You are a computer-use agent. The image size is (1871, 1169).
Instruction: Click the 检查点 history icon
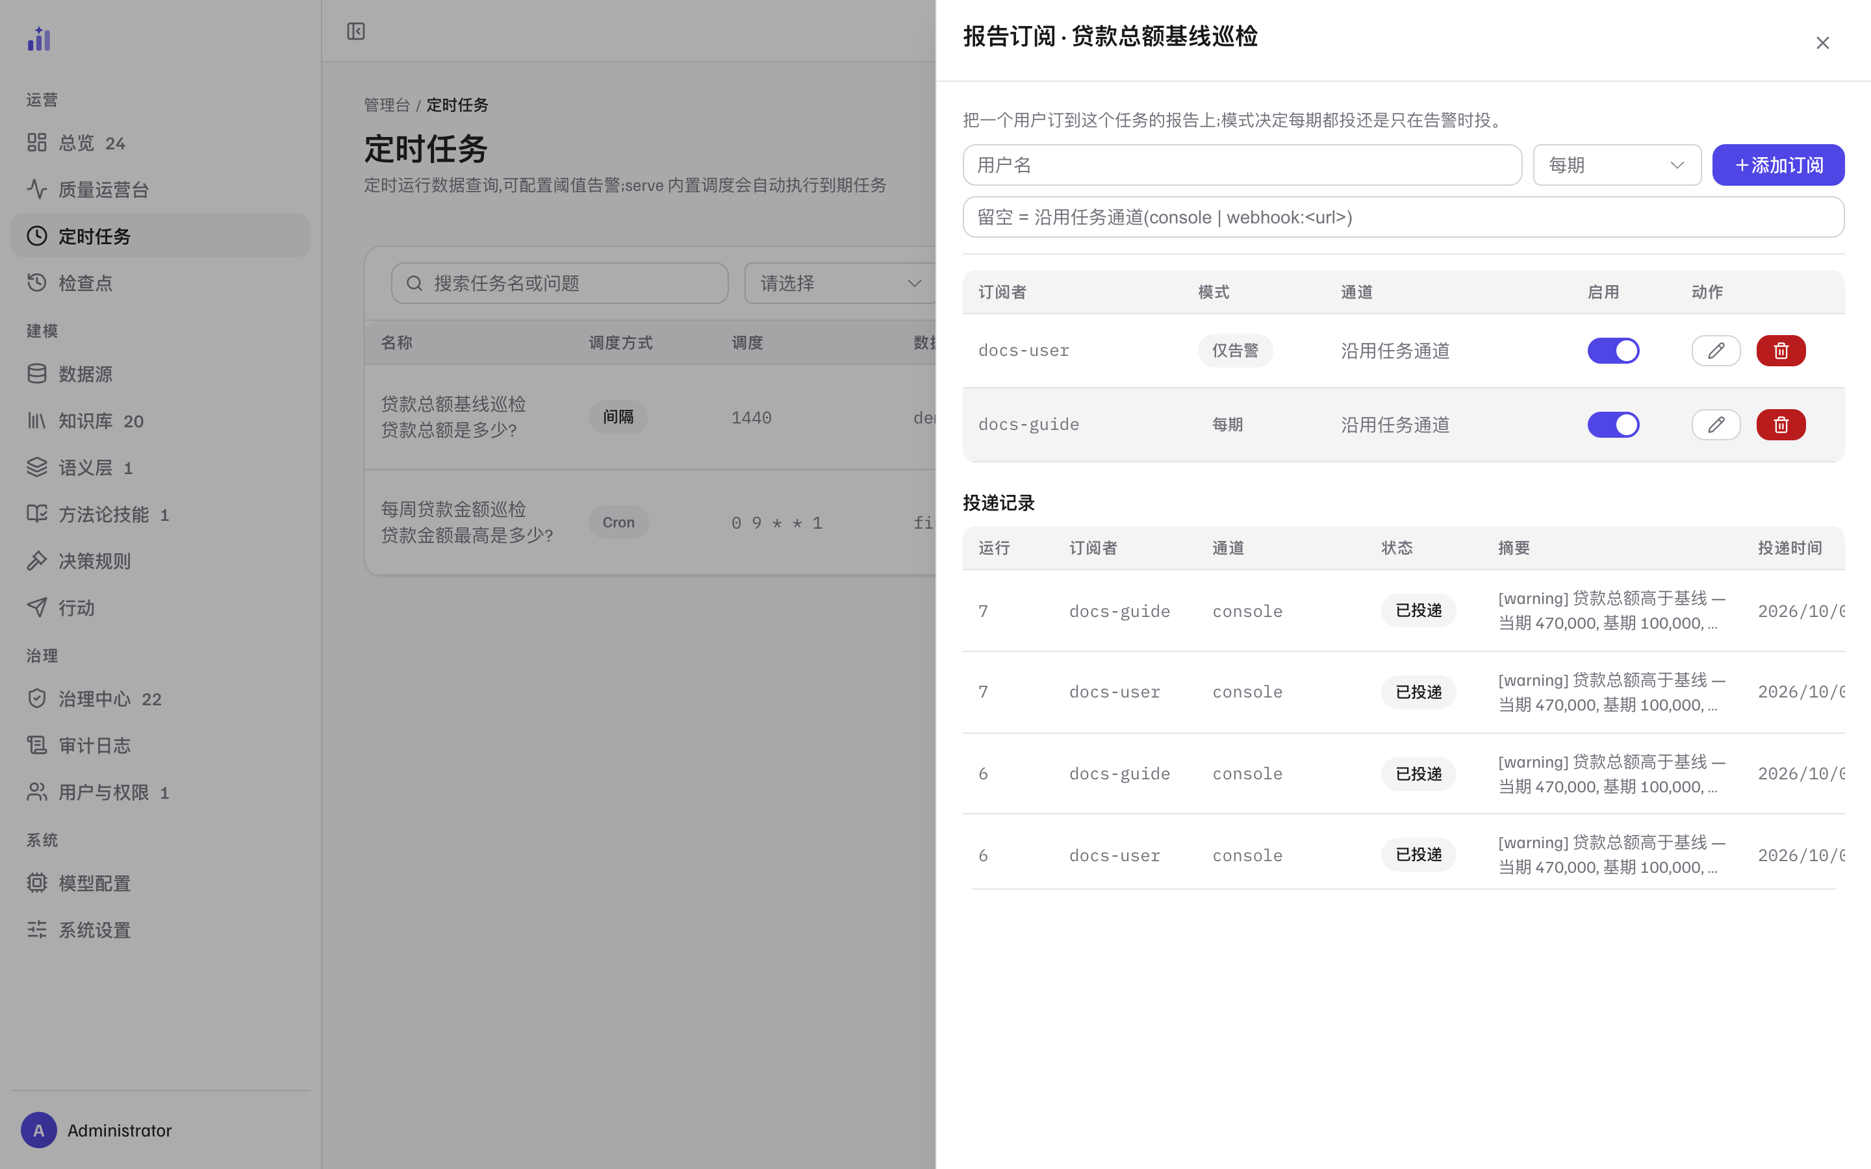coord(37,283)
